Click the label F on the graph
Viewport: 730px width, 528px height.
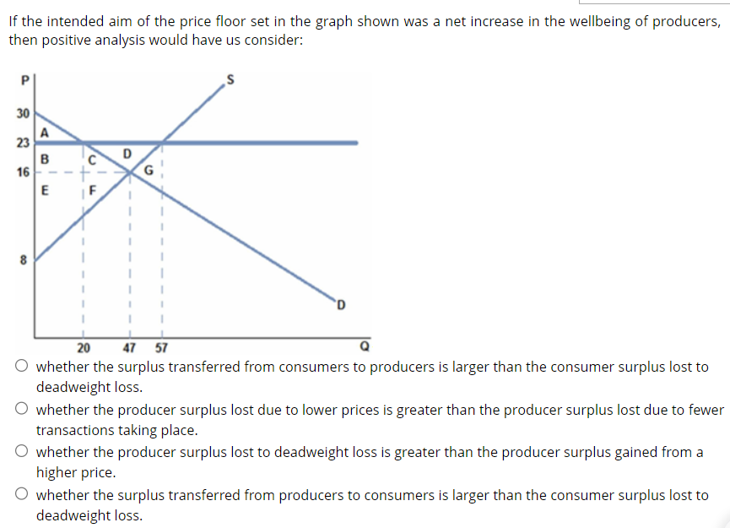tap(91, 189)
